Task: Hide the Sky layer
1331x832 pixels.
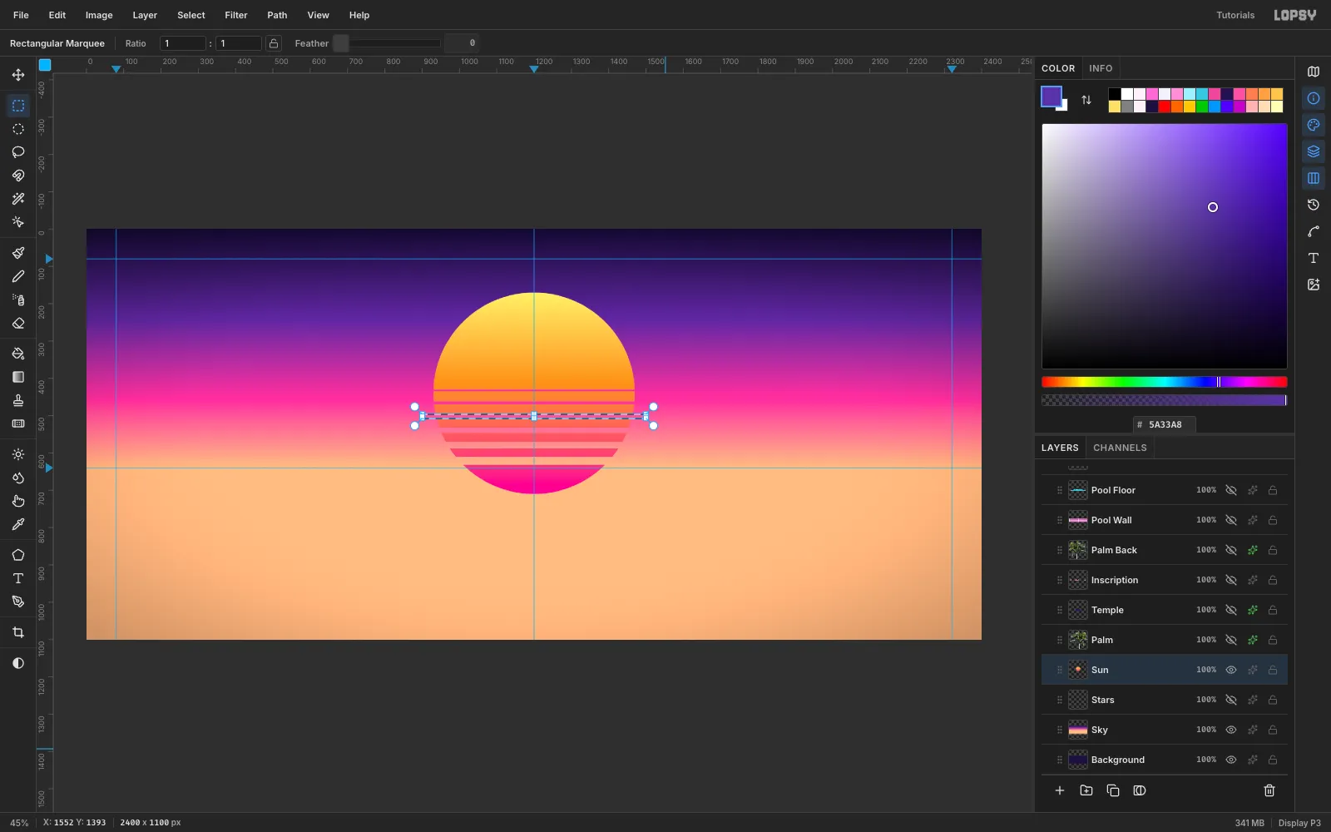Action: pyautogui.click(x=1231, y=730)
